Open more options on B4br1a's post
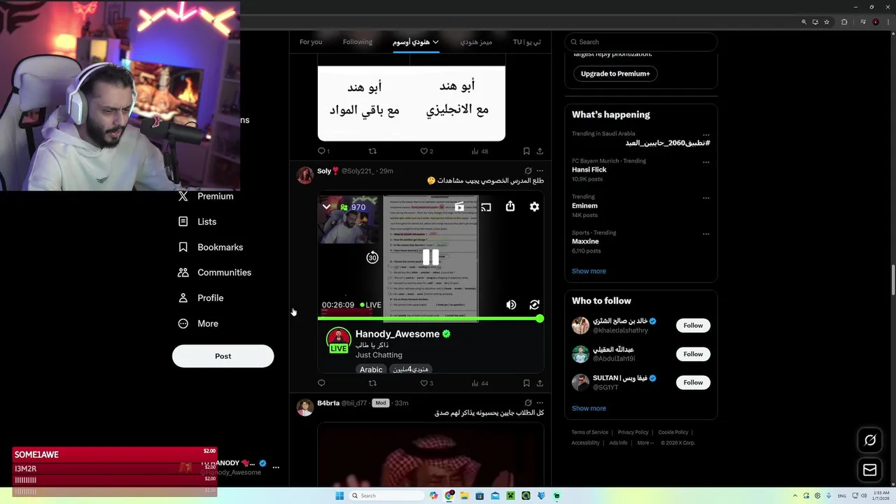 [x=540, y=403]
